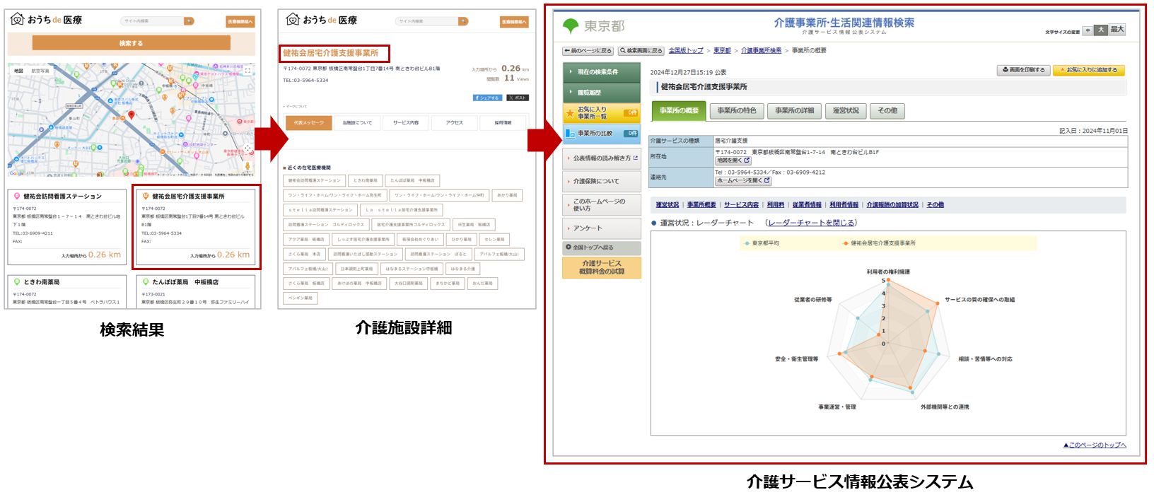Open たんぽぽ薬局 中板橋店 result card
This screenshot has height=502, width=1154.
(x=196, y=291)
